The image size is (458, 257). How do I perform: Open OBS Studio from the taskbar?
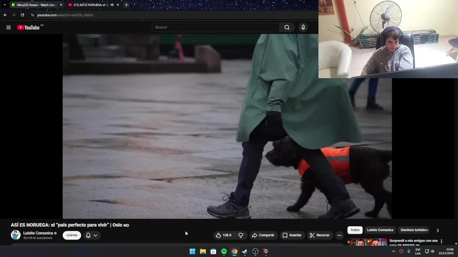pyautogui.click(x=255, y=251)
